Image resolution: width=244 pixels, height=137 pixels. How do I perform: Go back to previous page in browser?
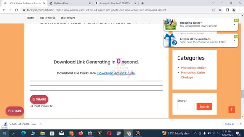(4, 10)
